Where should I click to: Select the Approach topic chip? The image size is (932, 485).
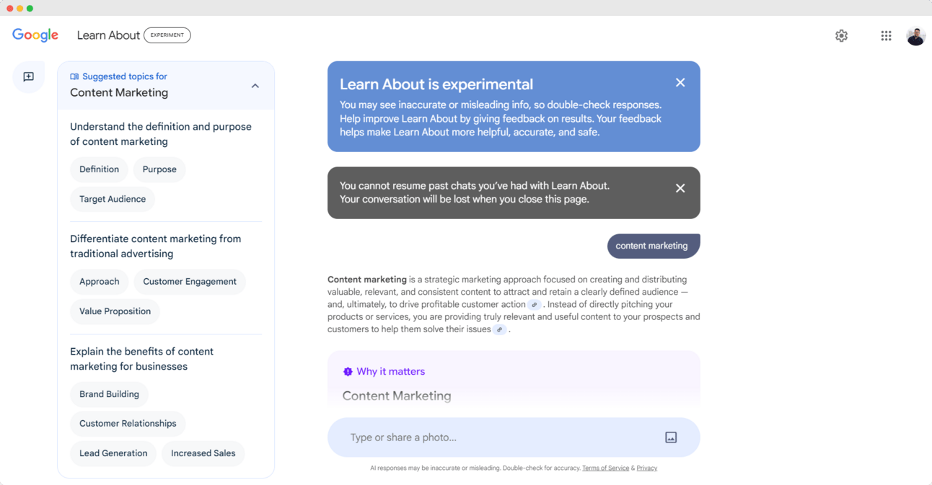100,282
